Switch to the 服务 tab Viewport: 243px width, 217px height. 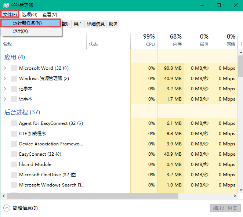click(x=113, y=24)
